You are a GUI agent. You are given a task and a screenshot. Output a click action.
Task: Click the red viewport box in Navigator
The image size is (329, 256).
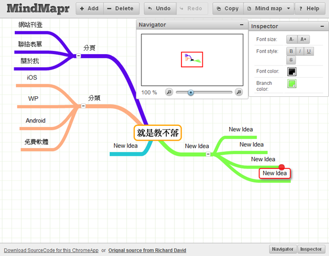(x=192, y=60)
